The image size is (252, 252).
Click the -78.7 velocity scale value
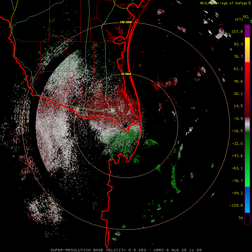(x=237, y=181)
